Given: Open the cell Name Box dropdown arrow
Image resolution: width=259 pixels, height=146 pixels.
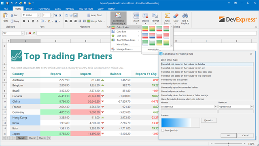Looking at the screenshot, I should click(23, 33).
